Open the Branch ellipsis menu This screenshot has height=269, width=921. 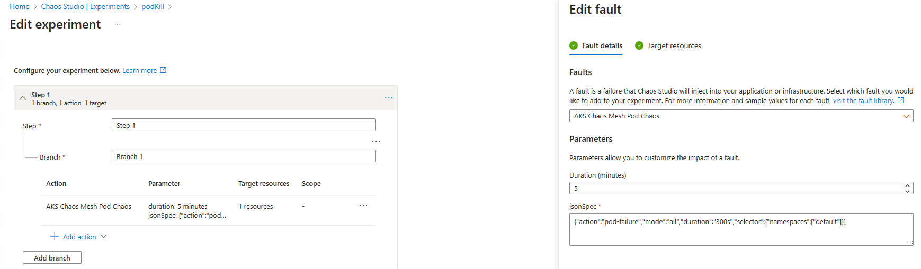coord(376,141)
